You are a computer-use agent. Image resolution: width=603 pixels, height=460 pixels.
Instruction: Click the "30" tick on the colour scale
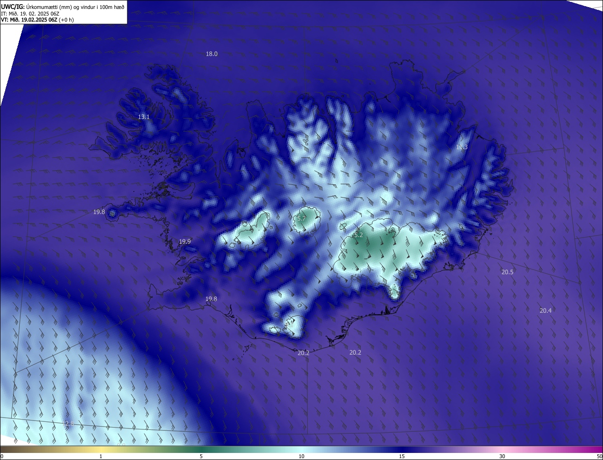(502, 457)
